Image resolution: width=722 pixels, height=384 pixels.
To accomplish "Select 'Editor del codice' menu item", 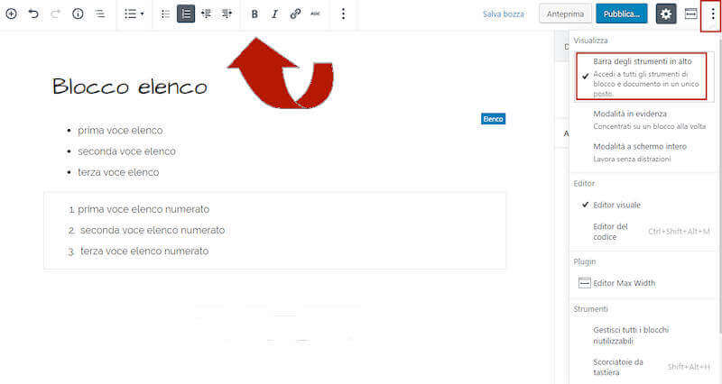I will click(610, 232).
